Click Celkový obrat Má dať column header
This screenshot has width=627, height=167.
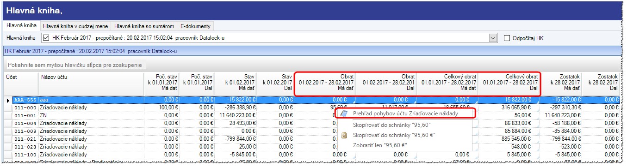(x=447, y=84)
